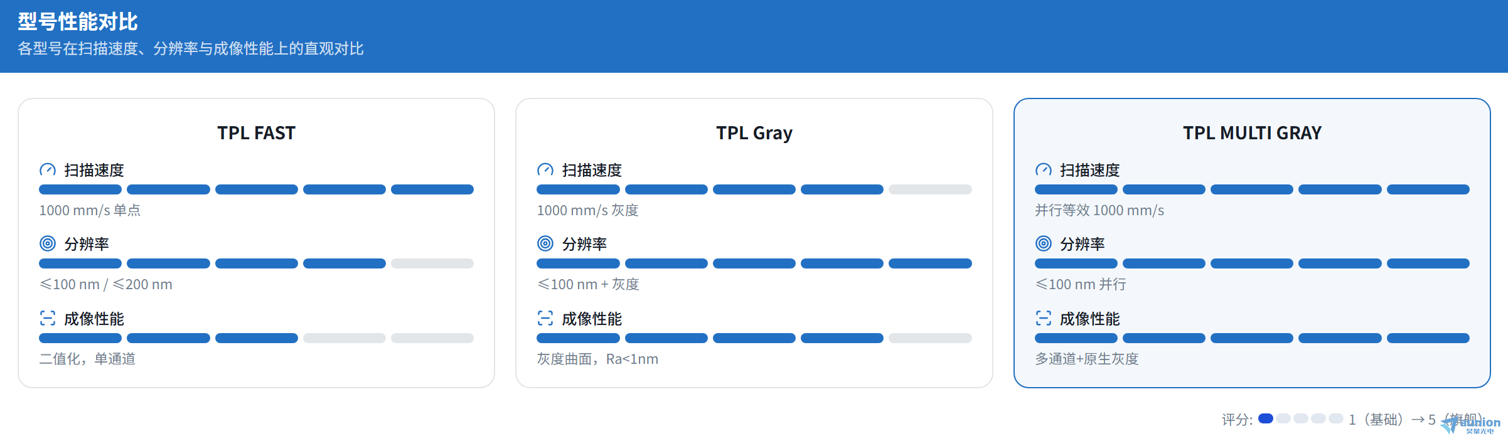Click the speedometer icon in TPL Gray card
Screen dimensions: 1508x441
click(x=545, y=170)
